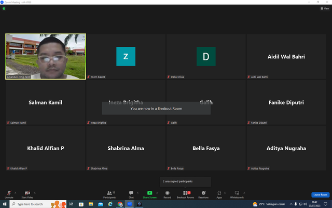Open the notification center icon
The image size is (332, 208).
click(325, 204)
